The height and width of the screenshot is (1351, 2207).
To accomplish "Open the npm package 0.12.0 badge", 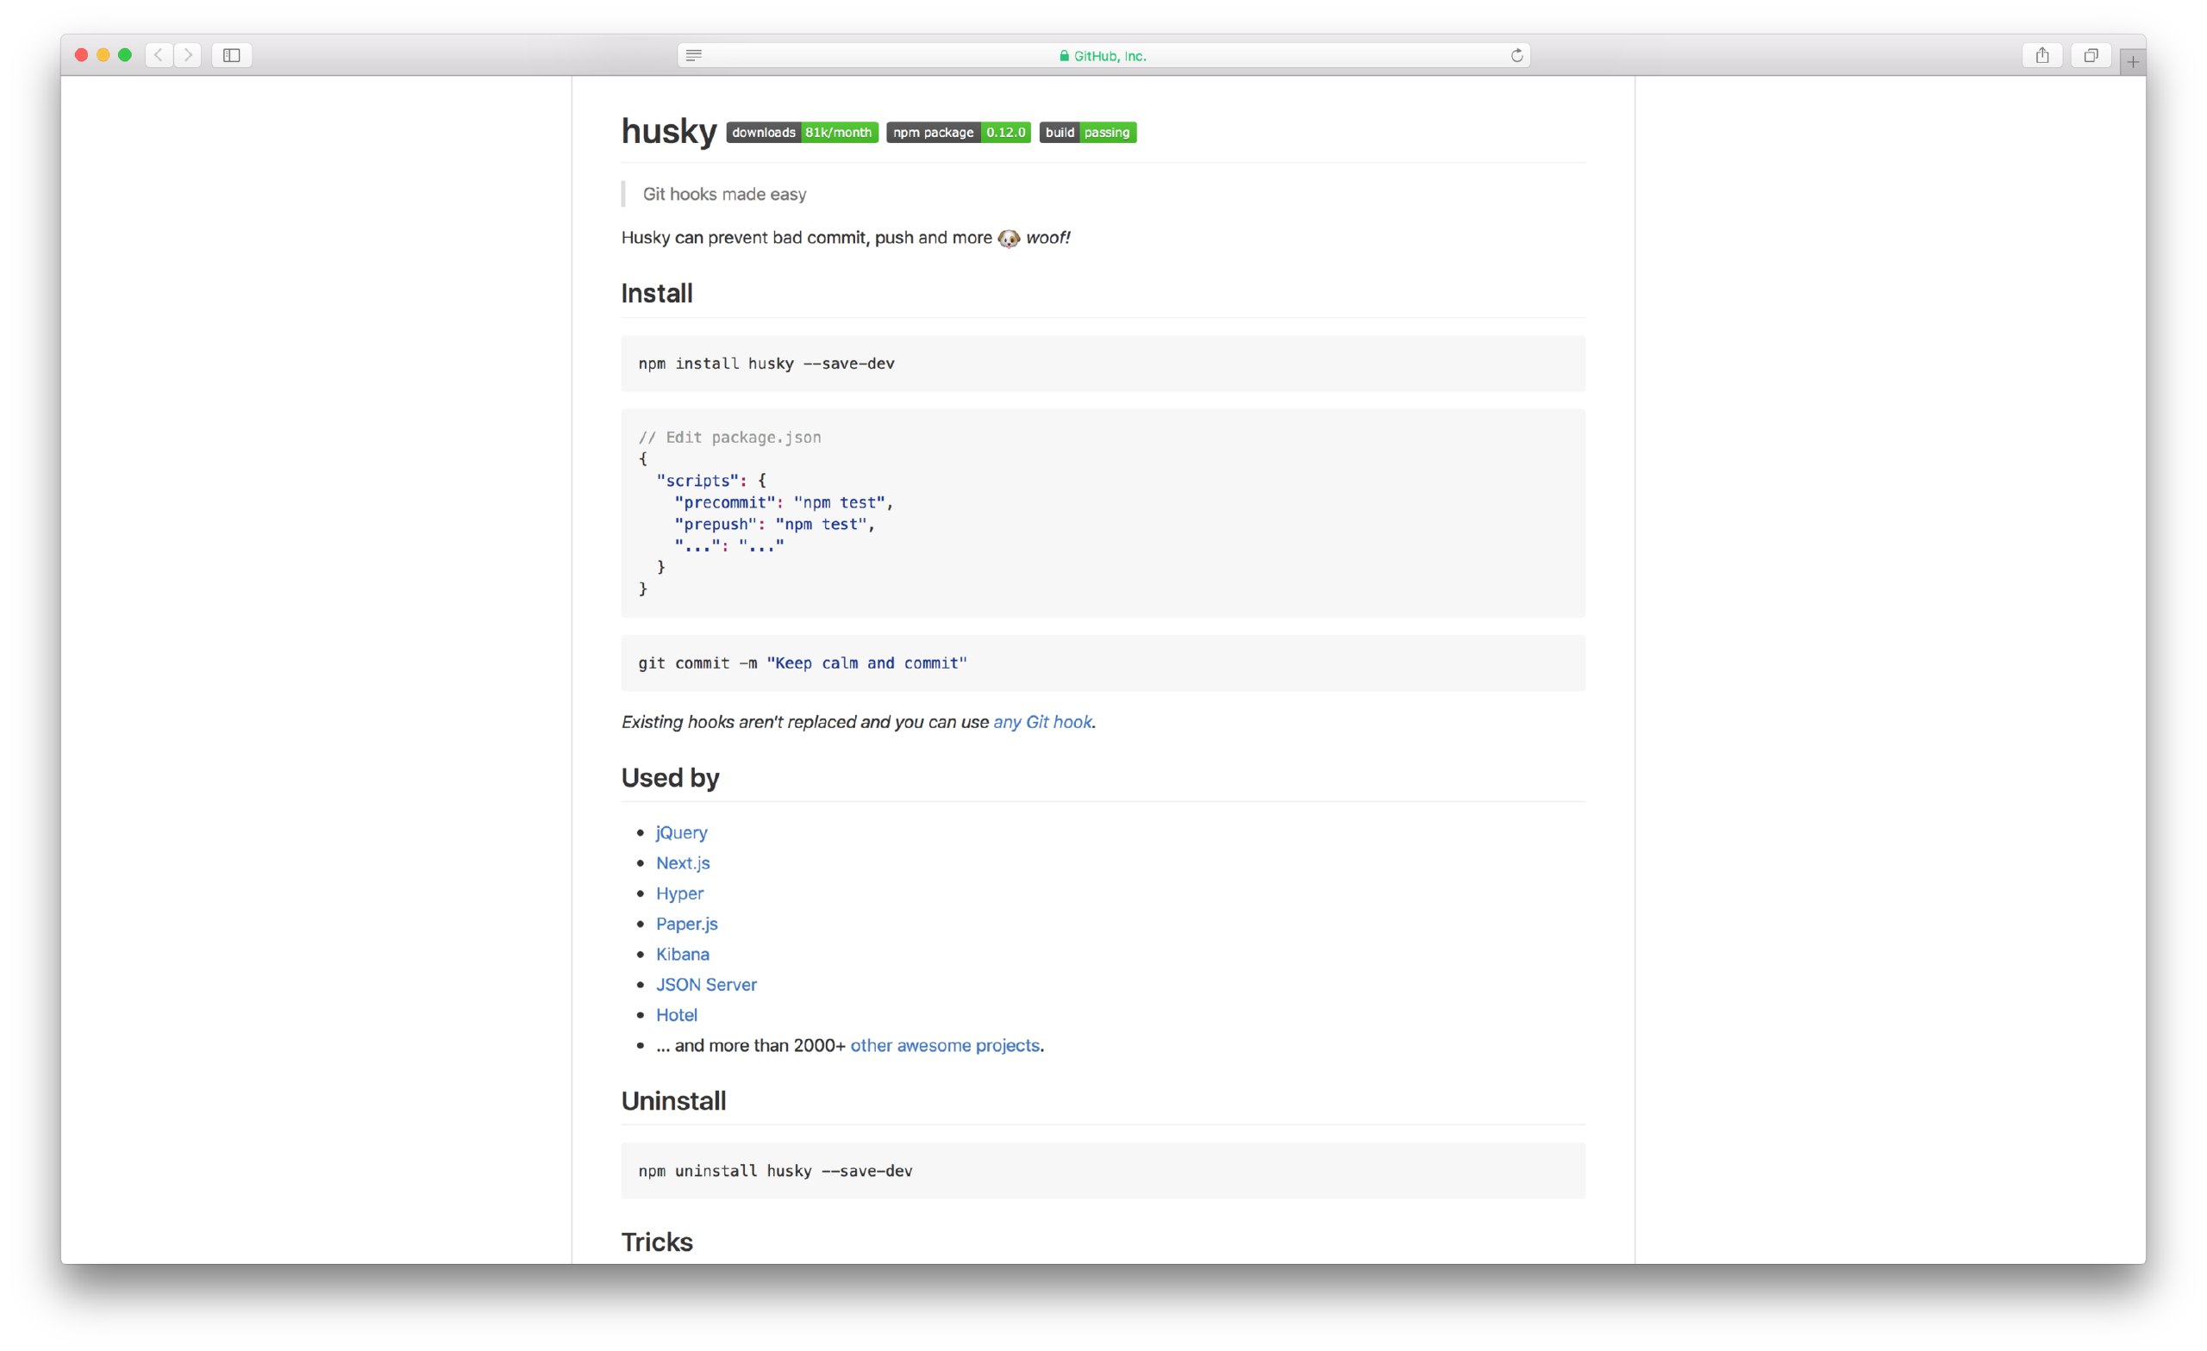I will tap(959, 133).
